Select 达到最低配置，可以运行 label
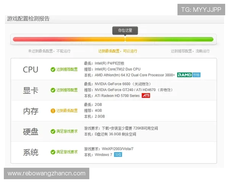 (x=118, y=51)
